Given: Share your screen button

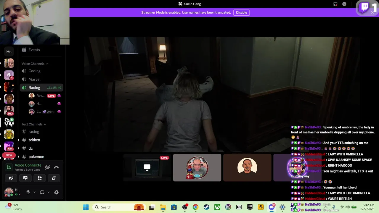Looking at the screenshot, I should pyautogui.click(x=25, y=178).
